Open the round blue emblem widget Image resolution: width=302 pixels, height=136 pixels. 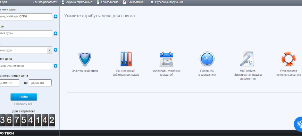(298, 124)
